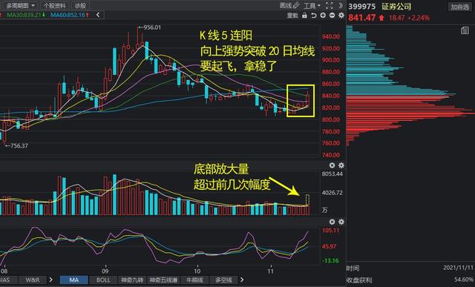Screen dimensions: 475x287
Task: Click the document icon above chip distribution
Action: click(465, 30)
